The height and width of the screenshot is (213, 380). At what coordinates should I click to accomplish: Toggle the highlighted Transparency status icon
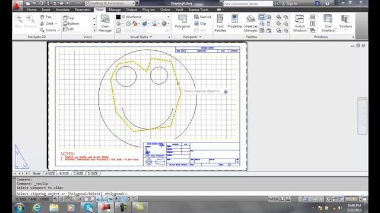[x=123, y=199]
